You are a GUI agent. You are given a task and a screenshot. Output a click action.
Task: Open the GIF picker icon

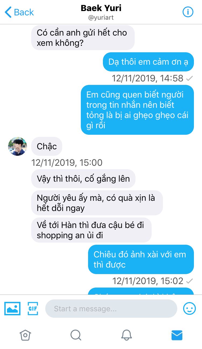[x=33, y=309]
